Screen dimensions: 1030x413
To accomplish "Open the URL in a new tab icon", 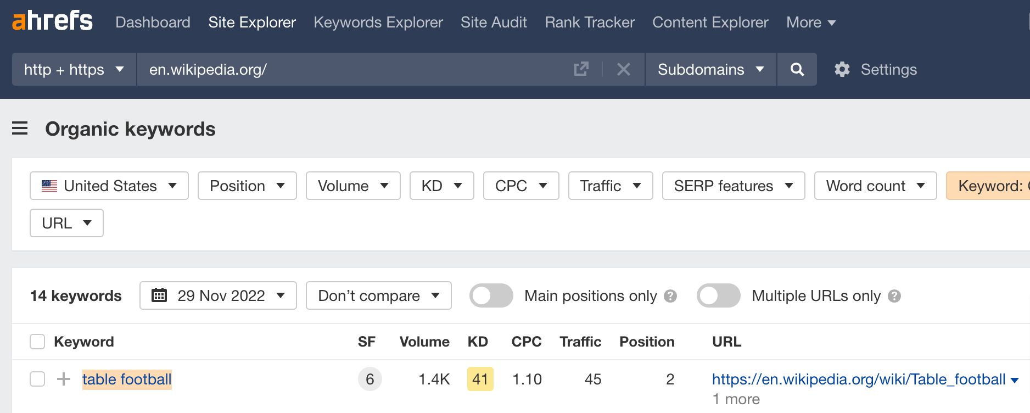I will tap(581, 69).
